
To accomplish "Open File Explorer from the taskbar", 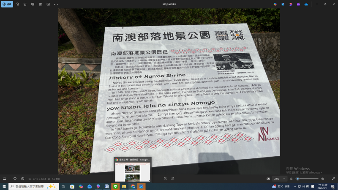I will [124, 187].
